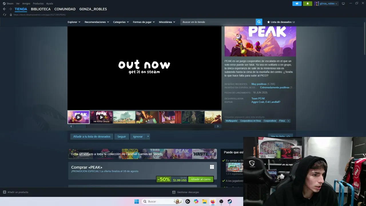Go forward using the forward arrow

click(10, 9)
